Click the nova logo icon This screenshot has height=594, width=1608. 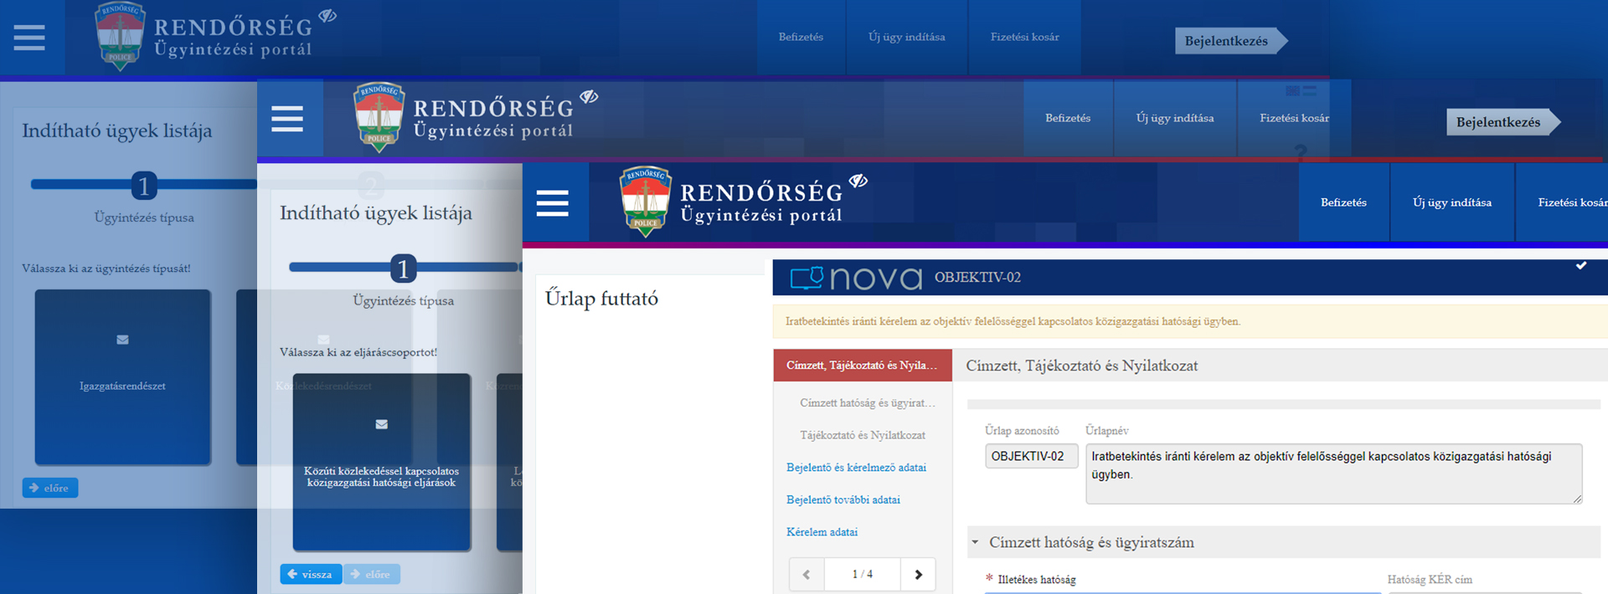click(807, 278)
